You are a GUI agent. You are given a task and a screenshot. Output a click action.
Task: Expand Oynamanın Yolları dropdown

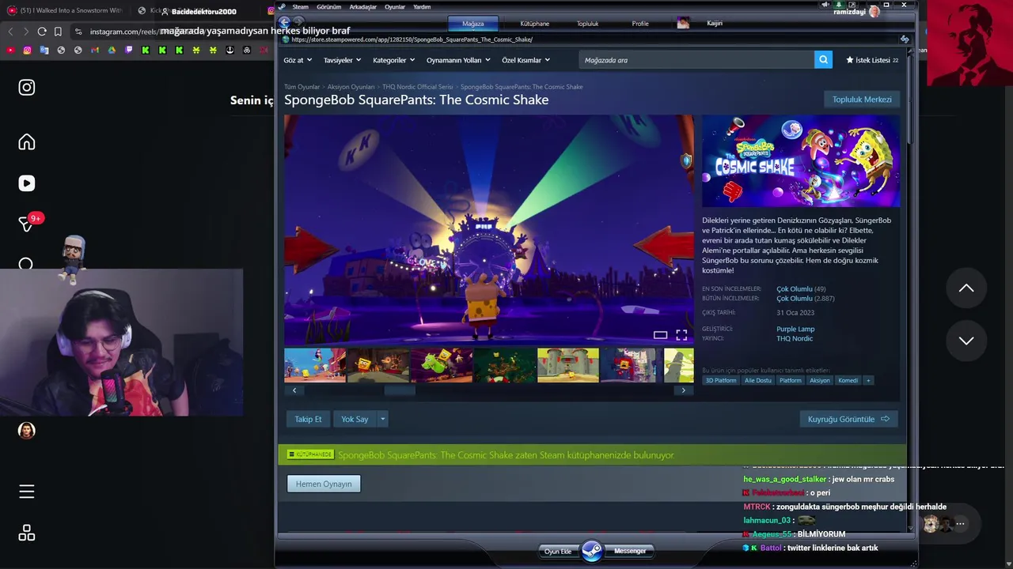coord(458,60)
